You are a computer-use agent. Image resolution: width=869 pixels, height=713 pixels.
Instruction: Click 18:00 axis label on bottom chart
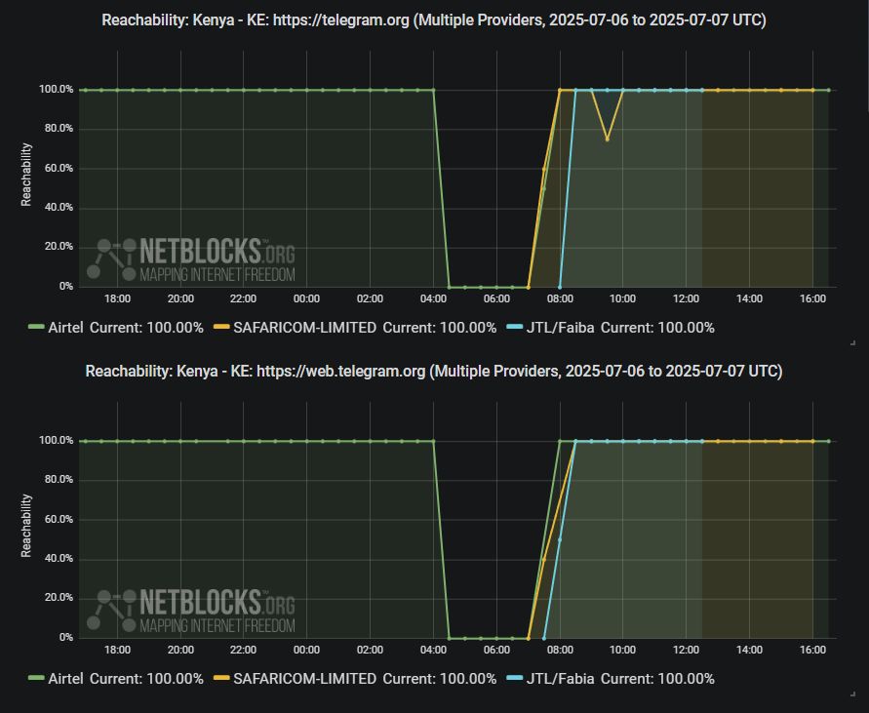tap(117, 650)
